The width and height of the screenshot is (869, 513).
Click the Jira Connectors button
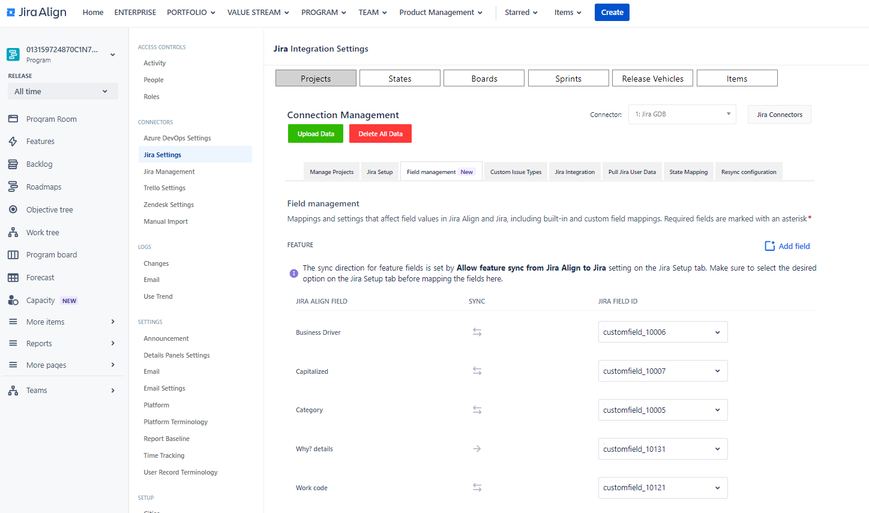(x=780, y=114)
